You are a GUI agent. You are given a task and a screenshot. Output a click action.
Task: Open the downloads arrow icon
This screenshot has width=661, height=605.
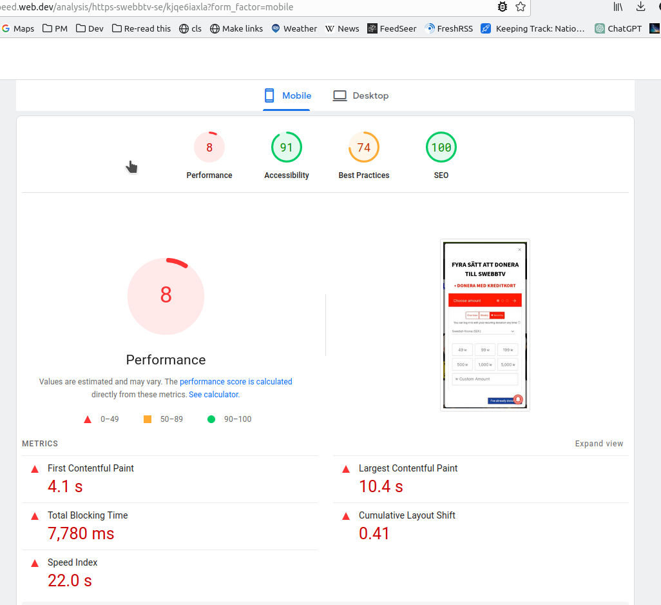[640, 6]
